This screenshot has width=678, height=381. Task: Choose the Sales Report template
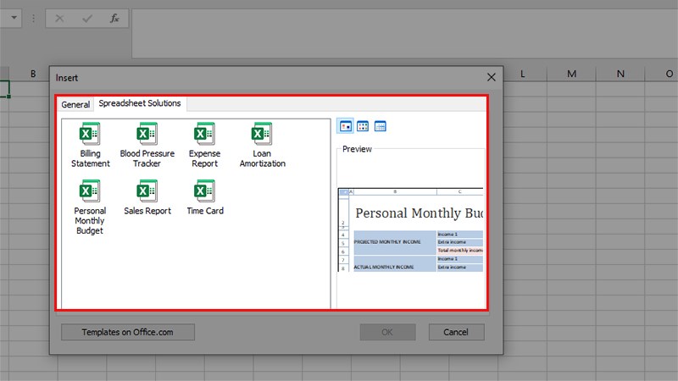[x=147, y=198]
